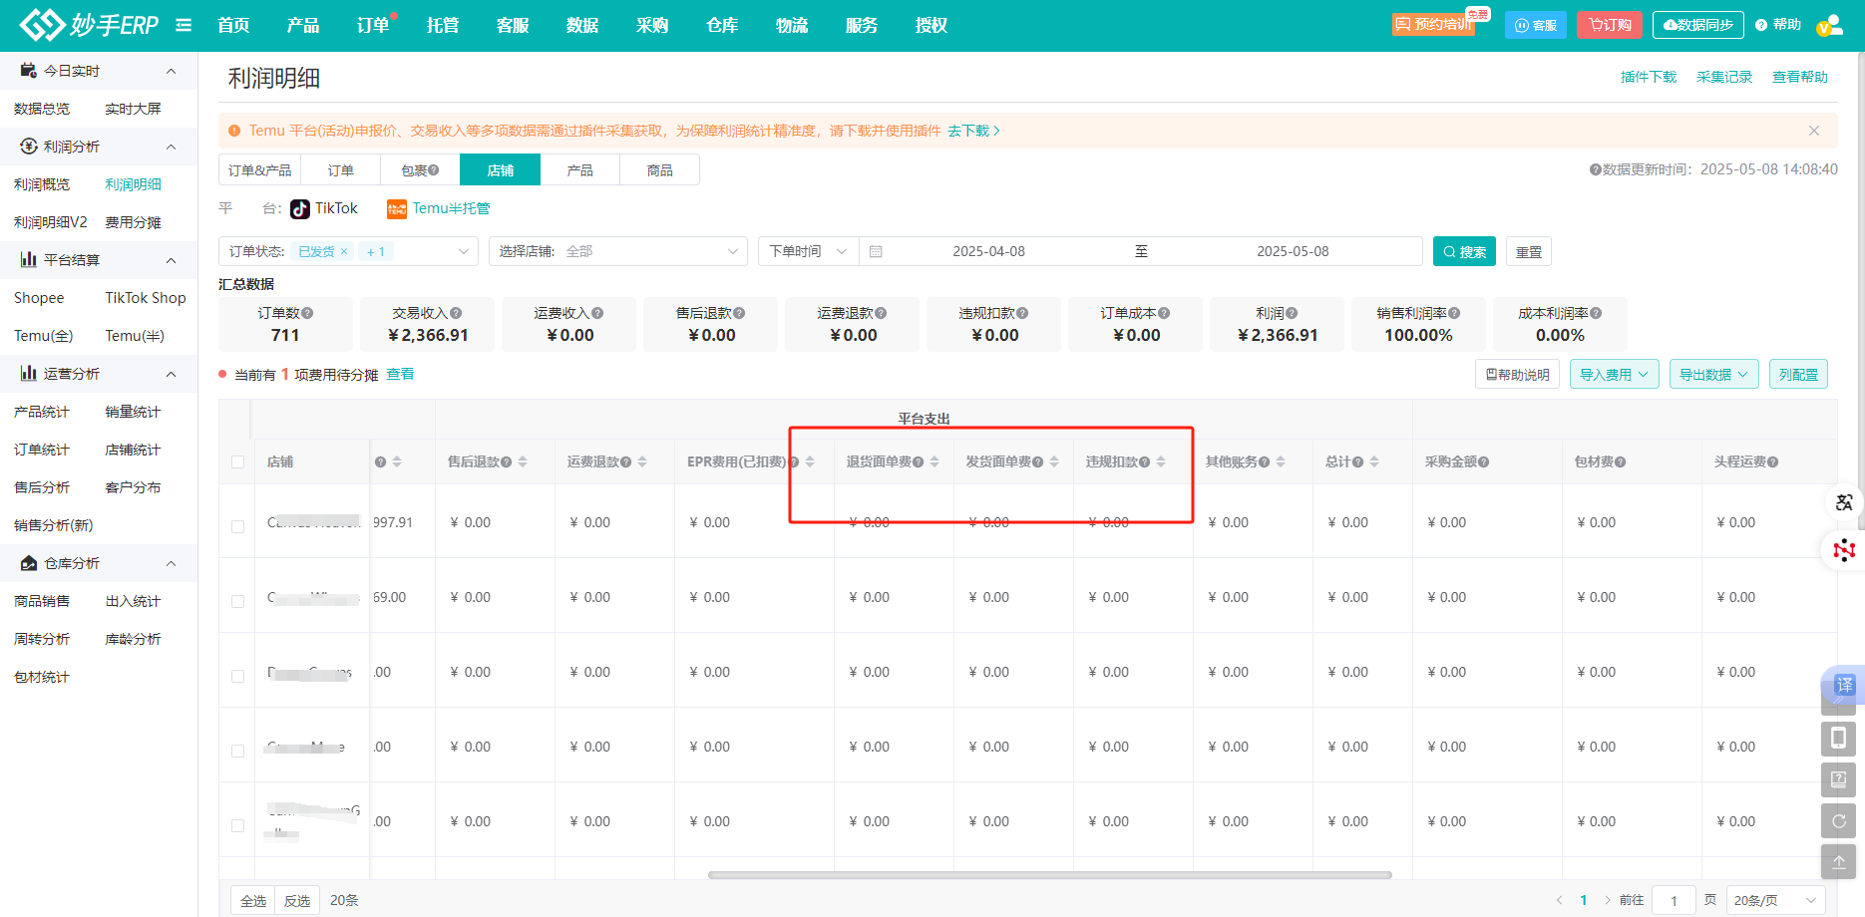Click the question document side icon
Image resolution: width=1865 pixels, height=917 pixels.
tap(1838, 779)
